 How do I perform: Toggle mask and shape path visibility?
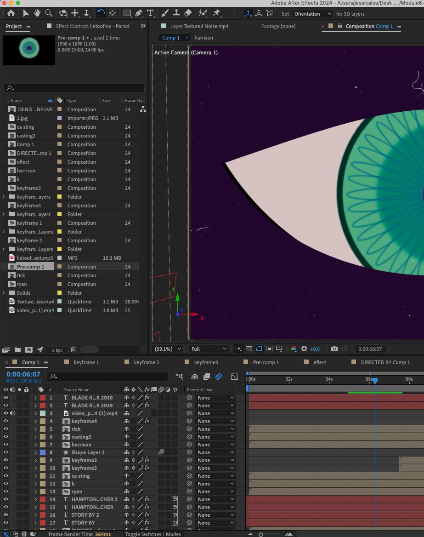coord(259,348)
